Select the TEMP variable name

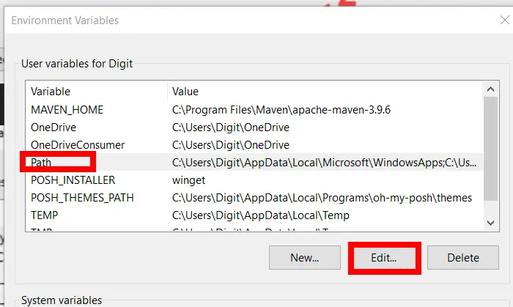(x=45, y=215)
